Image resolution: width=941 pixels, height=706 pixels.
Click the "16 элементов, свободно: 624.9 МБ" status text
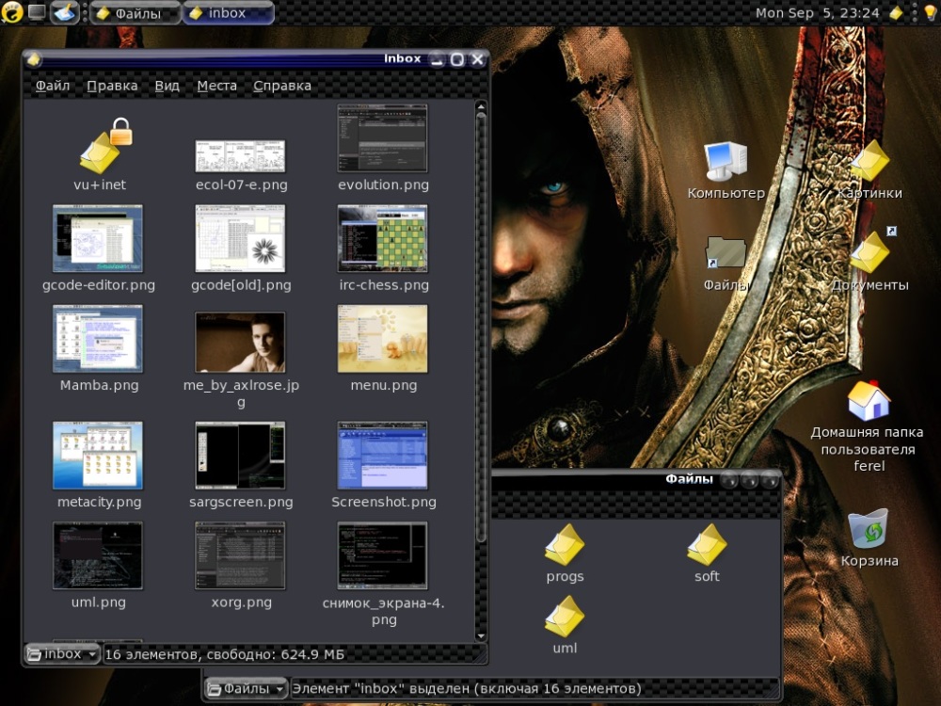coord(225,654)
